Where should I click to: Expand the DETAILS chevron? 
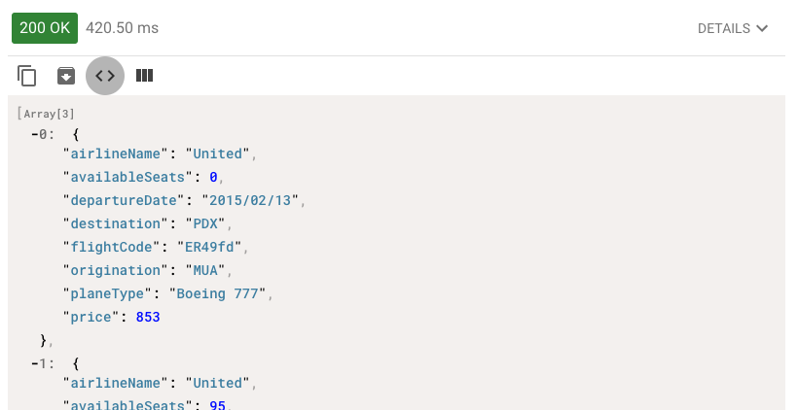[762, 28]
